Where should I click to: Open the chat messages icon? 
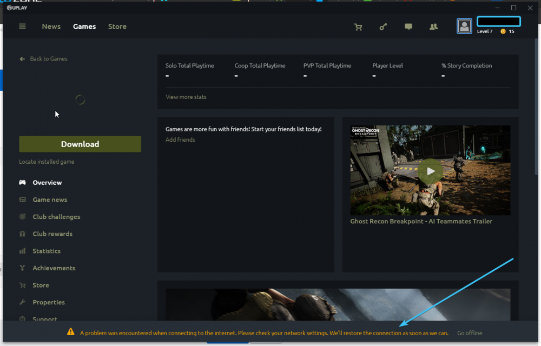coord(408,26)
